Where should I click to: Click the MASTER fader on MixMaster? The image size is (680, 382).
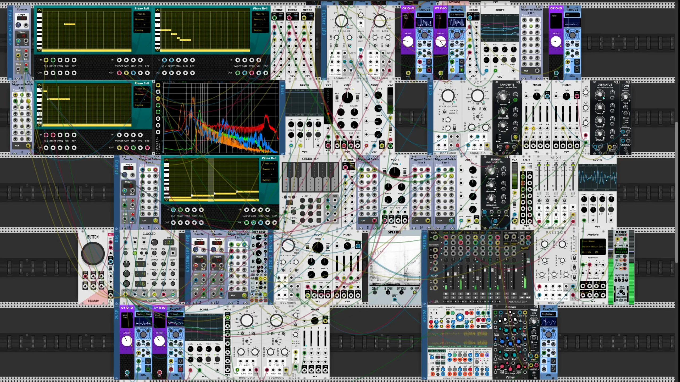[528, 261]
